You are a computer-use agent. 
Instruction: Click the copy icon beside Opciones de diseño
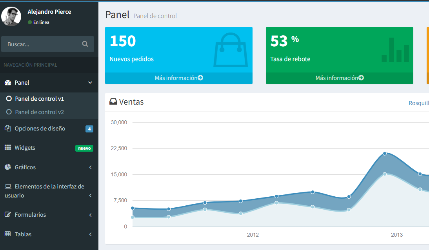(7, 128)
